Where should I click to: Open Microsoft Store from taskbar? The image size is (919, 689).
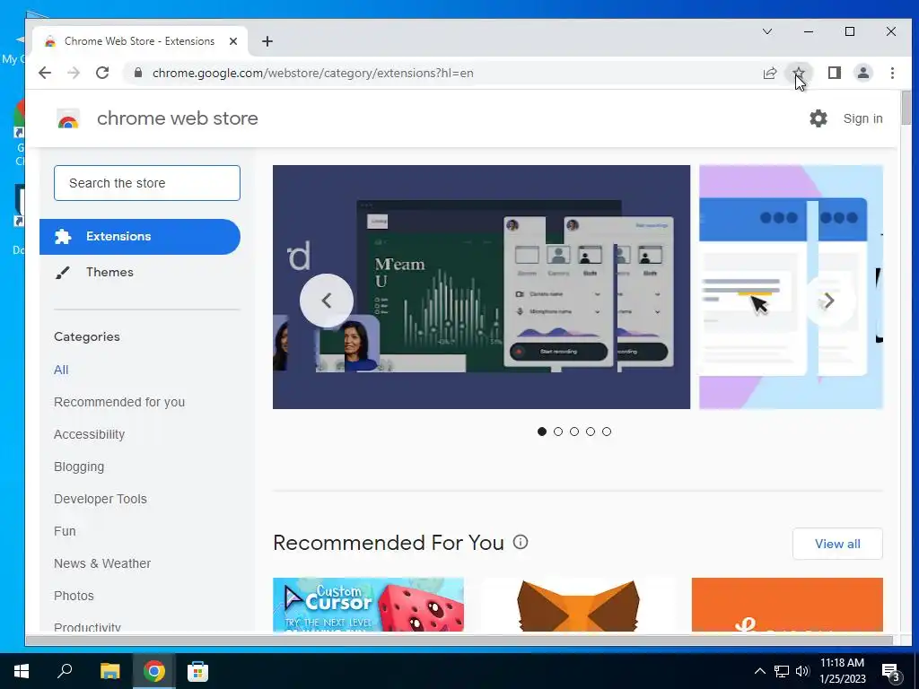(197, 671)
